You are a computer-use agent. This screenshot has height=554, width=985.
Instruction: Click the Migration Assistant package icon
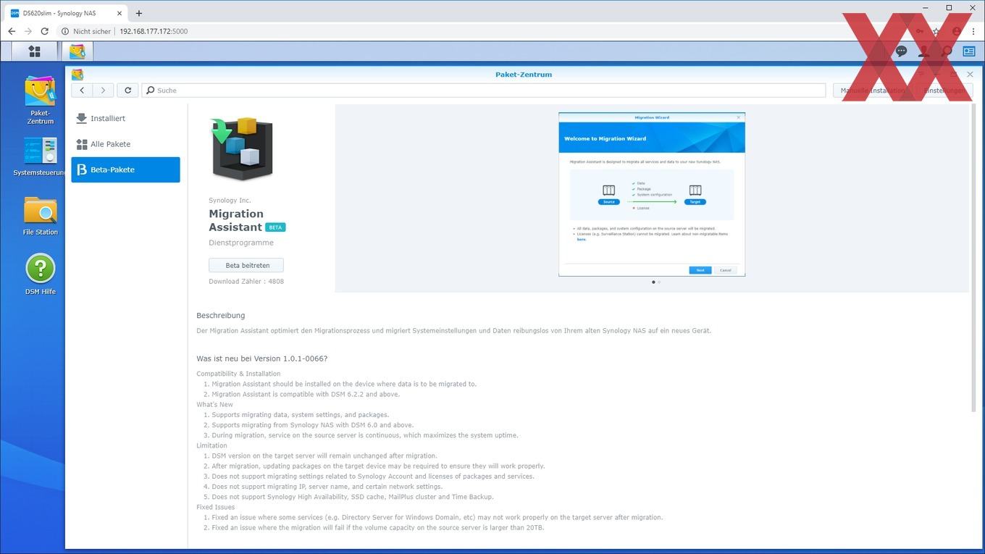(x=242, y=148)
